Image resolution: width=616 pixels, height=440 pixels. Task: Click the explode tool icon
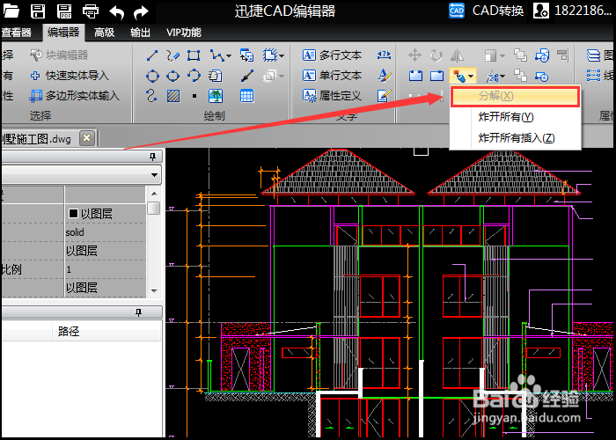pyautogui.click(x=458, y=76)
